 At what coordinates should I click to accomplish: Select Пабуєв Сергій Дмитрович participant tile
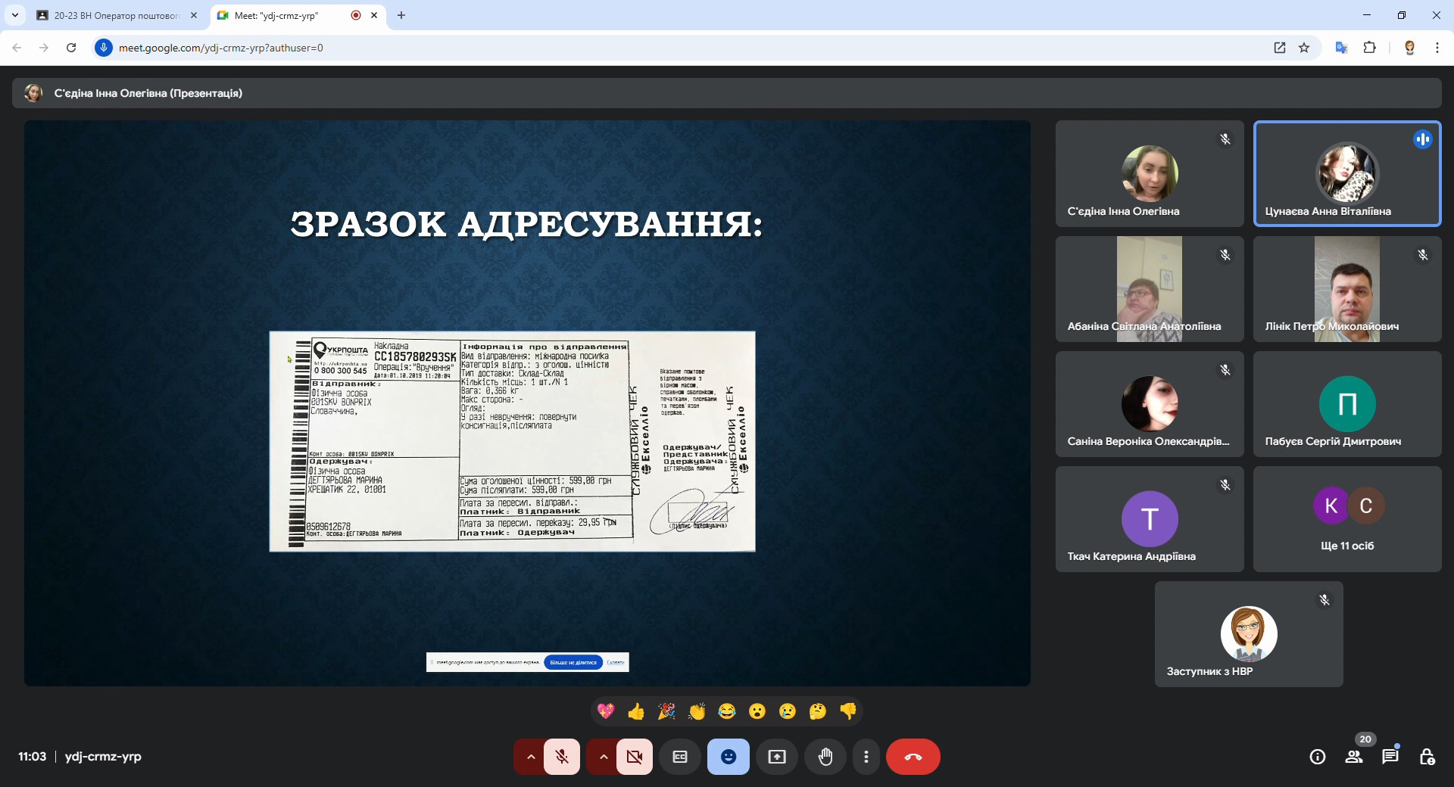click(x=1347, y=404)
